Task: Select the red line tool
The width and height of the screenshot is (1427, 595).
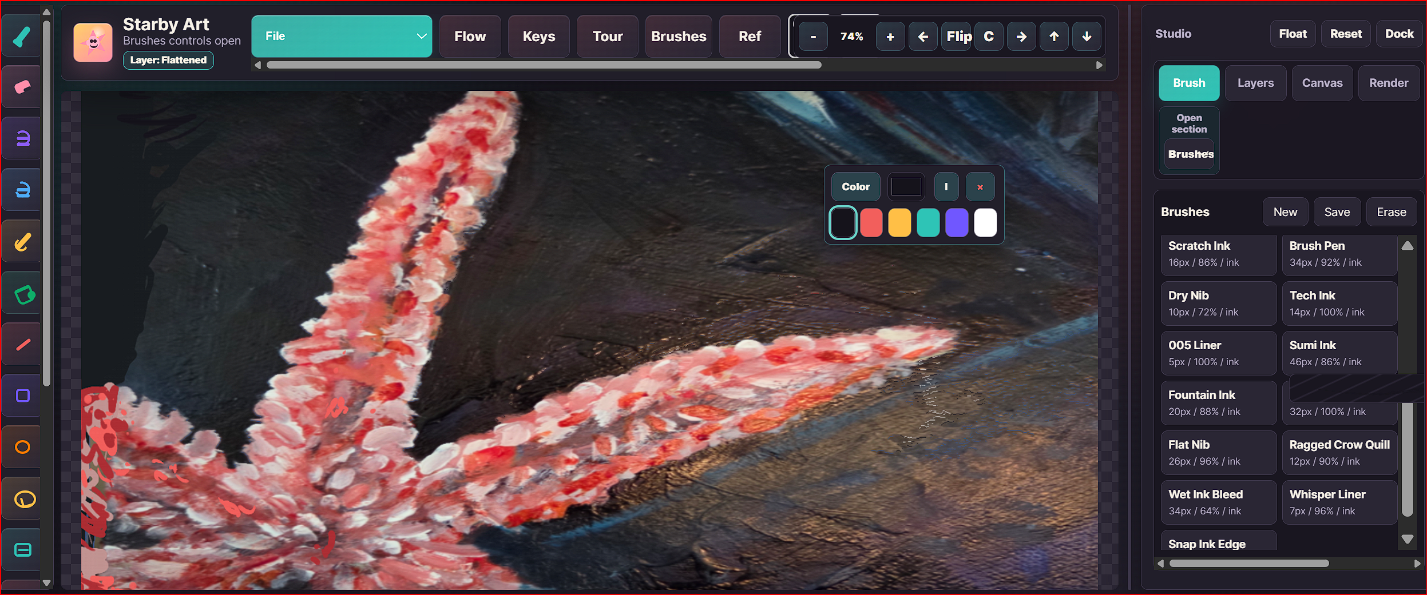Action: coord(22,344)
